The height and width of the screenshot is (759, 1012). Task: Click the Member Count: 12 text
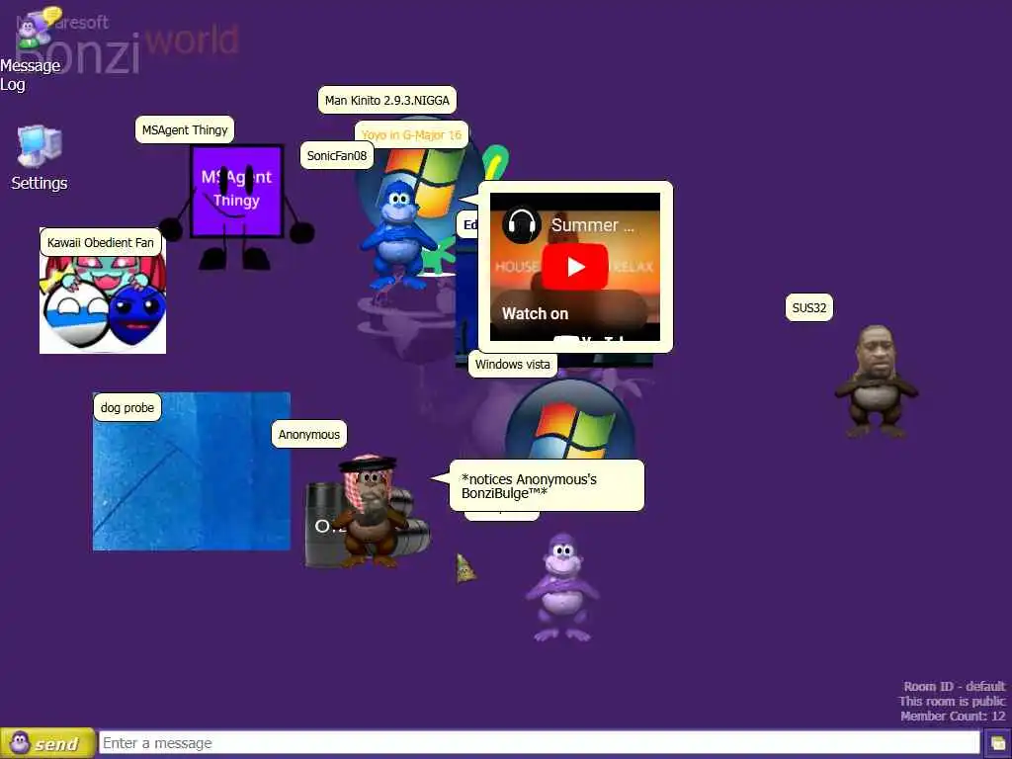pos(953,716)
